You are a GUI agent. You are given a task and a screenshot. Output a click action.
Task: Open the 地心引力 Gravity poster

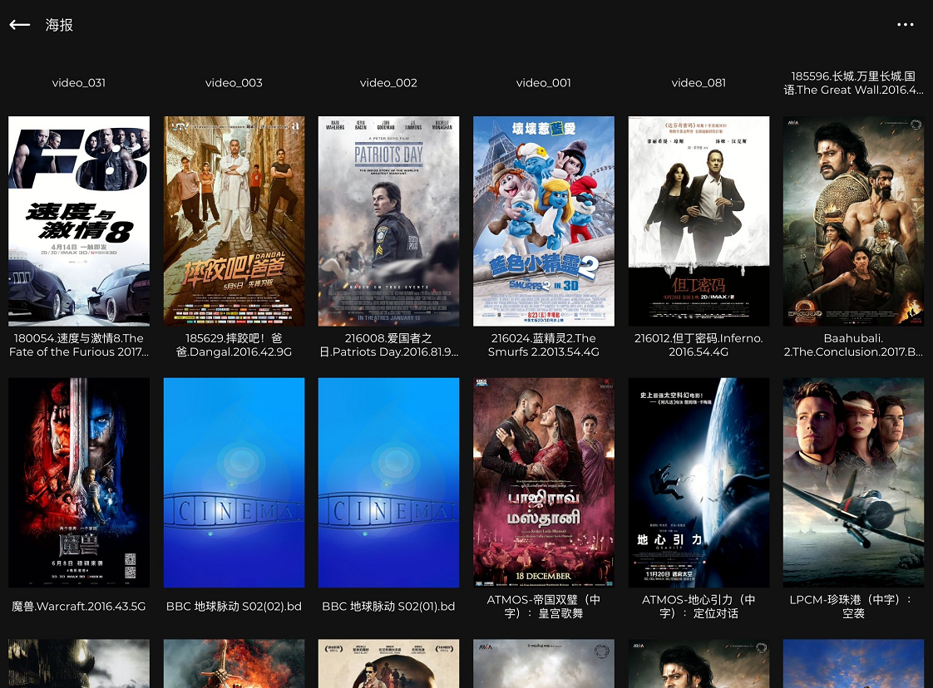[x=699, y=483]
